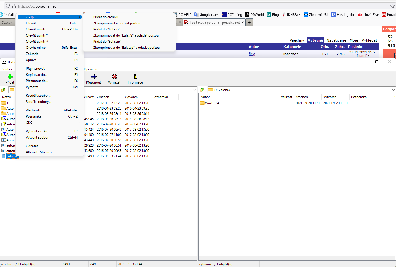Image resolution: width=396 pixels, height=267 pixels.
Task: Click the yellow Informace toolbar icon
Action: tap(135, 76)
